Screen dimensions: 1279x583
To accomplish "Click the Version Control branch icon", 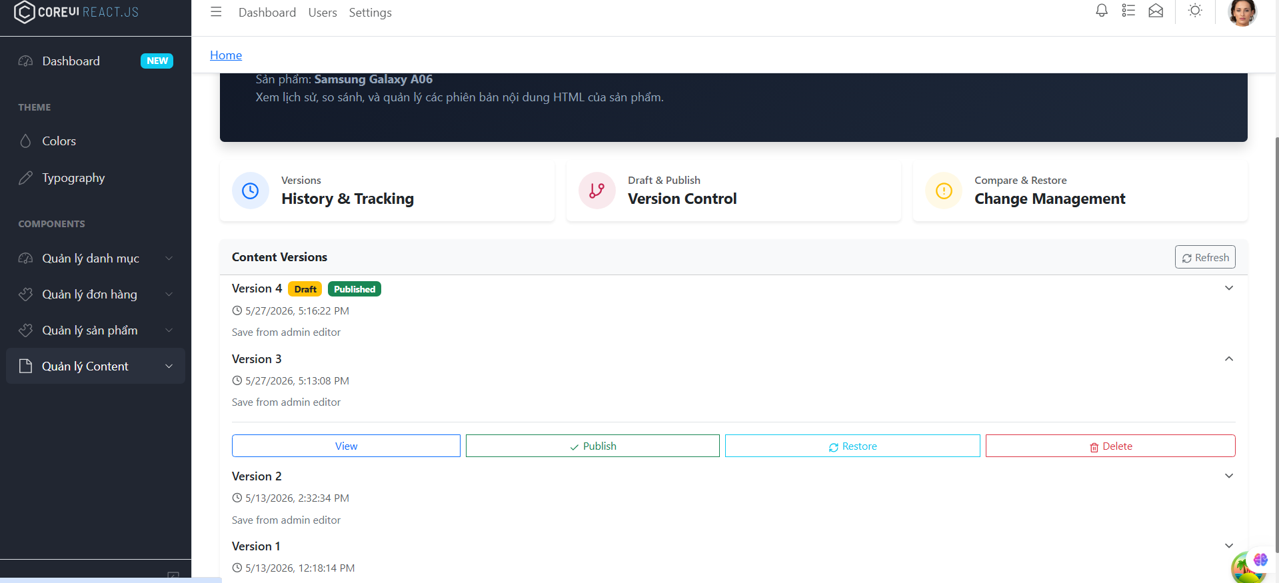I will coord(597,191).
